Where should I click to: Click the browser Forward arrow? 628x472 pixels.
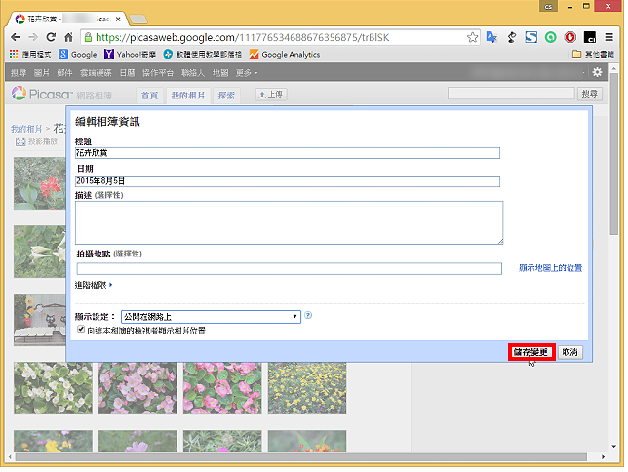[x=33, y=37]
